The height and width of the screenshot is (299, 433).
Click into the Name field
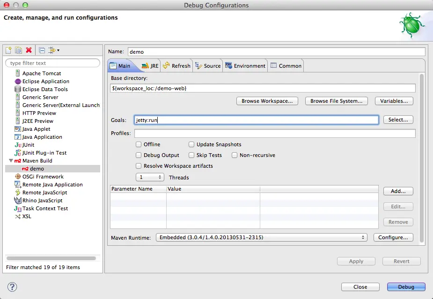coord(277,52)
